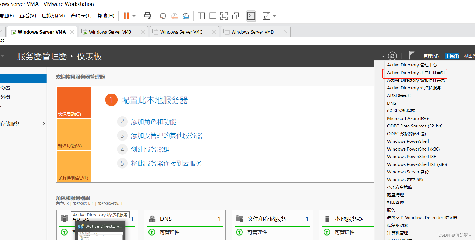Open the 编辑(E) menu

point(7,16)
